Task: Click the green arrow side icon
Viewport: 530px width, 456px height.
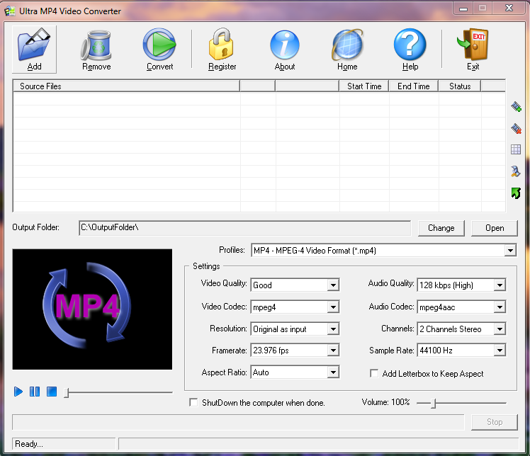Action: [x=516, y=193]
